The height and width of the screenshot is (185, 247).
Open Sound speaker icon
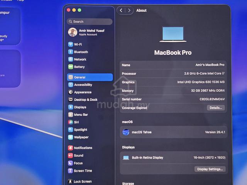[70, 155]
